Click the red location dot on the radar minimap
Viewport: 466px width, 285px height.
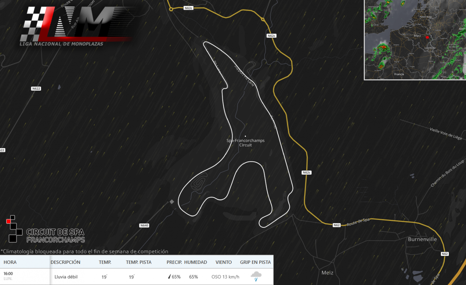click(x=427, y=37)
